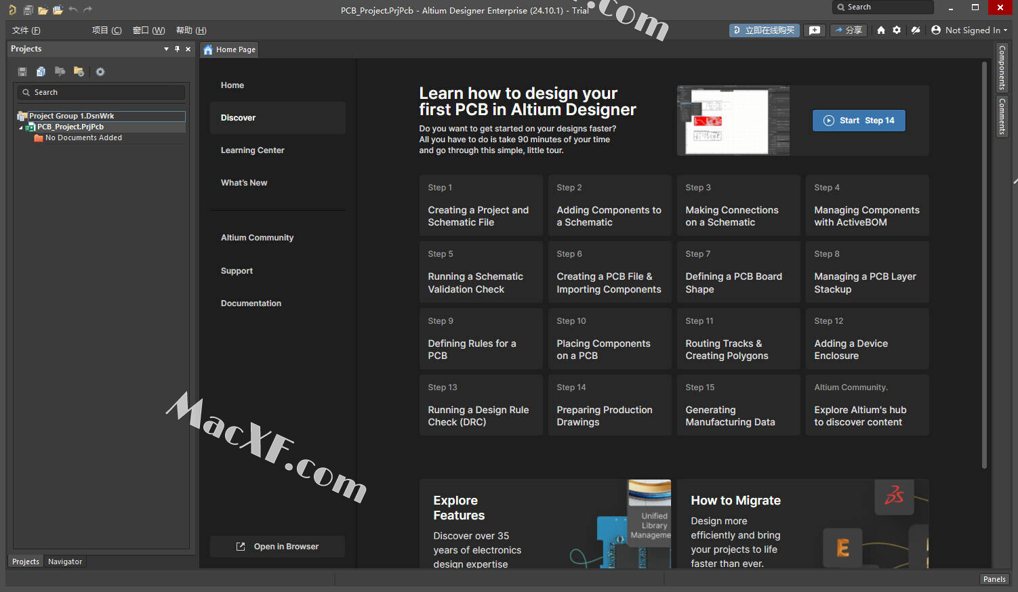Image resolution: width=1018 pixels, height=592 pixels.
Task: Open the 文件 (F) menu
Action: (x=26, y=30)
